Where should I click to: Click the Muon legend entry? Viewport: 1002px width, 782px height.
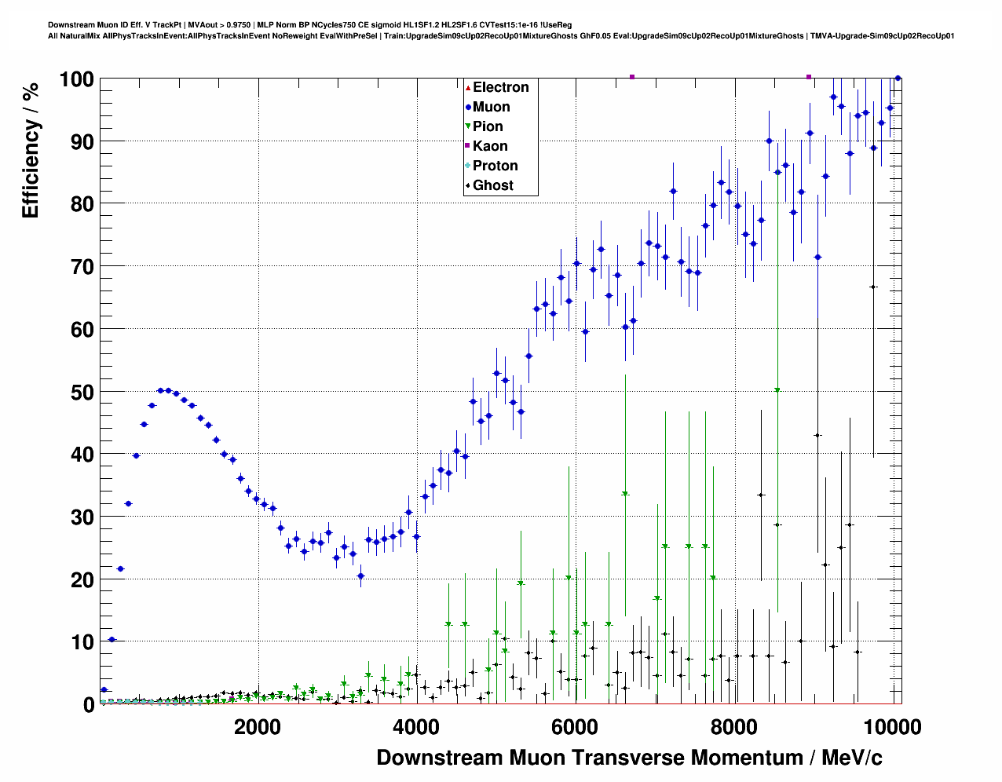[488, 107]
